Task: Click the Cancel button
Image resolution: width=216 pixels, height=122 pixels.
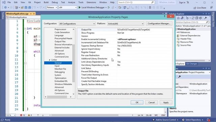Action: pos(152,102)
